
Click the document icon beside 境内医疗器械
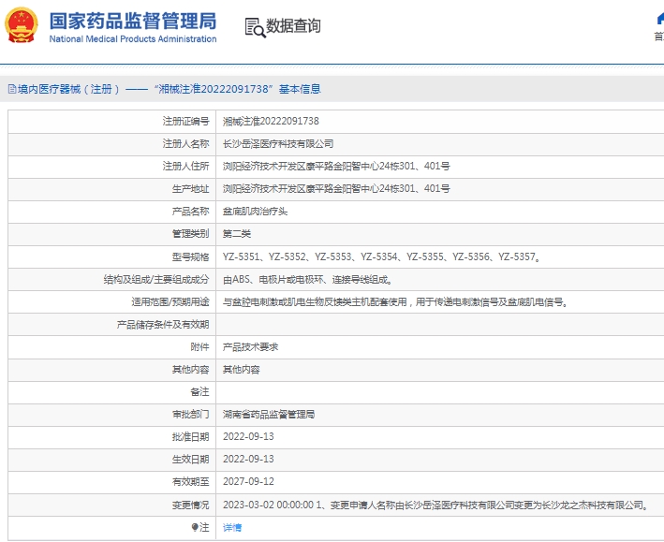pos(12,89)
